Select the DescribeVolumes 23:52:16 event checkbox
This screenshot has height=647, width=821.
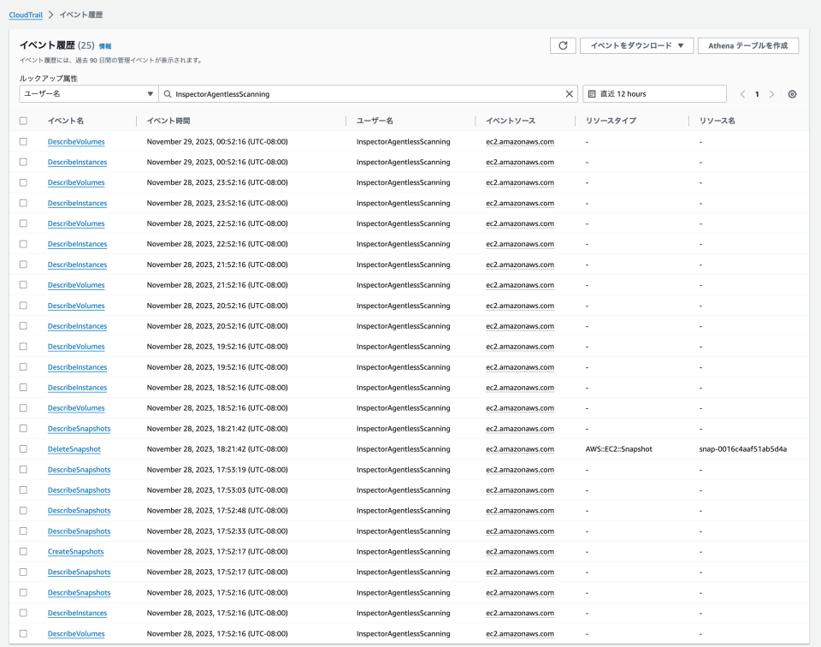click(23, 182)
